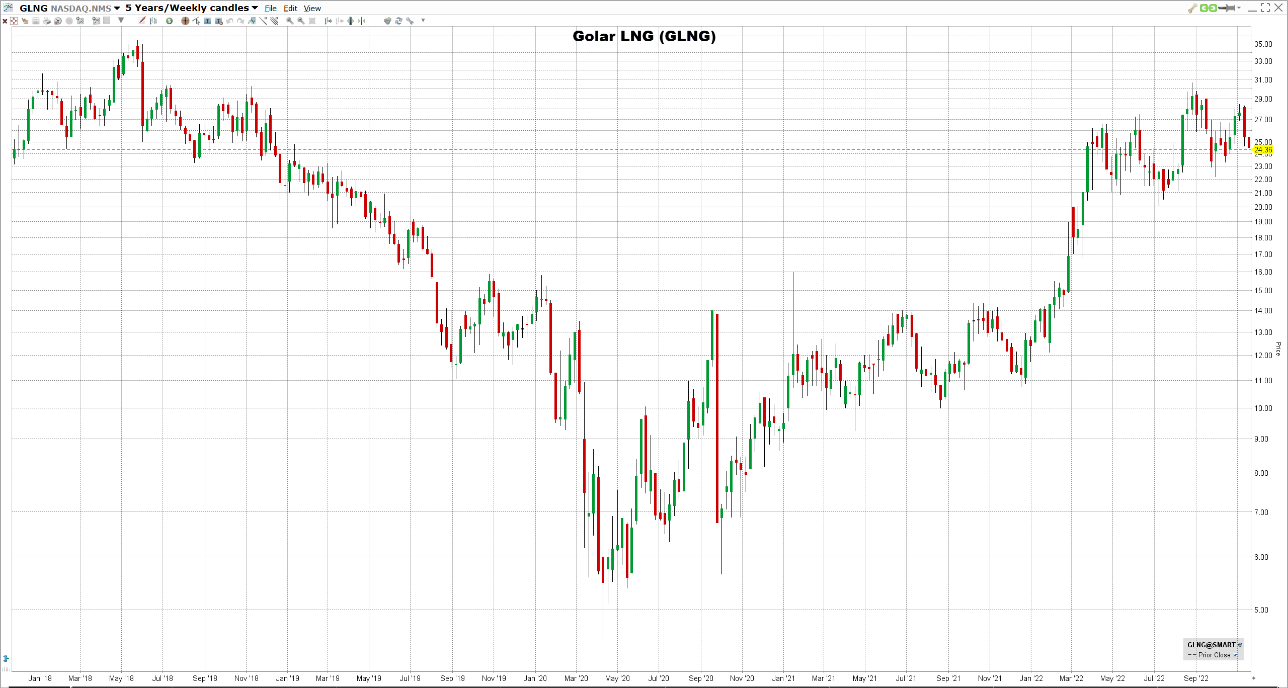Click the full-screen brackets window icon
Screen dimensions: 1288x688
pyautogui.click(x=1265, y=8)
